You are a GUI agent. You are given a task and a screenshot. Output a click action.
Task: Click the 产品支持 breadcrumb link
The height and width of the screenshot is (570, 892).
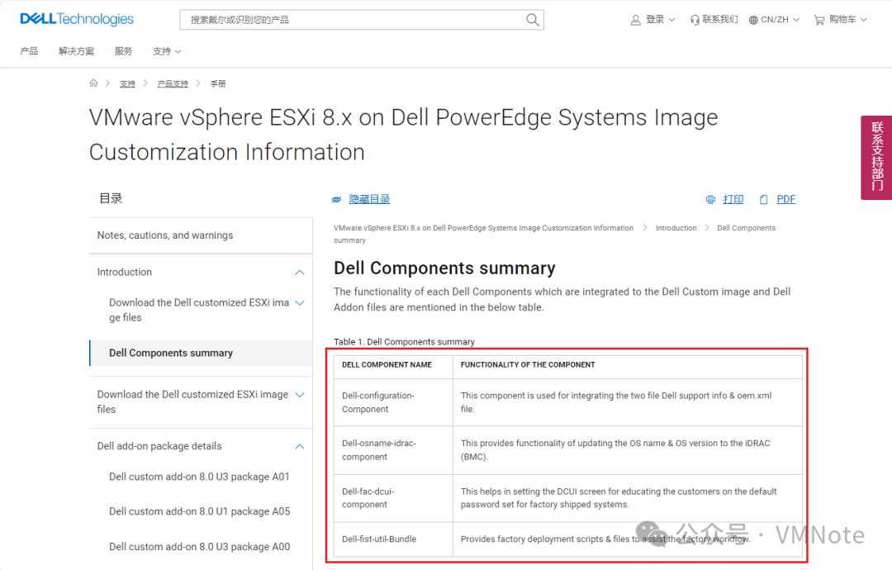173,84
